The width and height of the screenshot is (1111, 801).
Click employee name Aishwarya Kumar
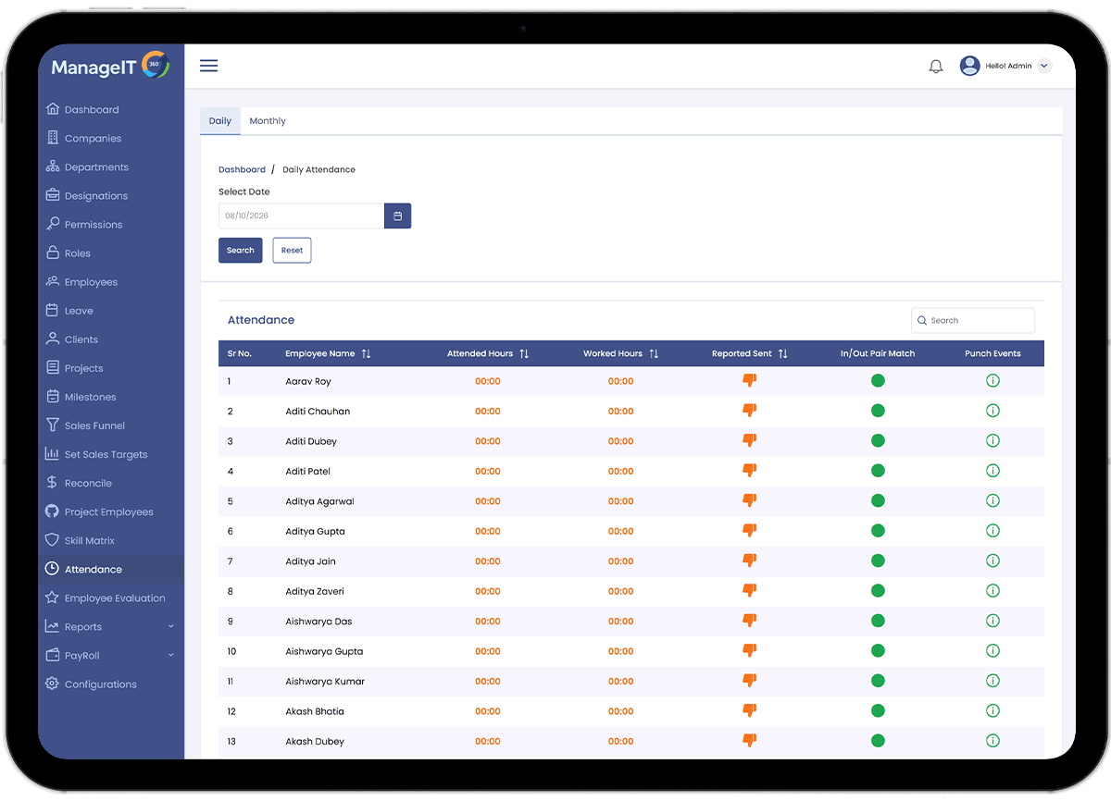point(325,682)
